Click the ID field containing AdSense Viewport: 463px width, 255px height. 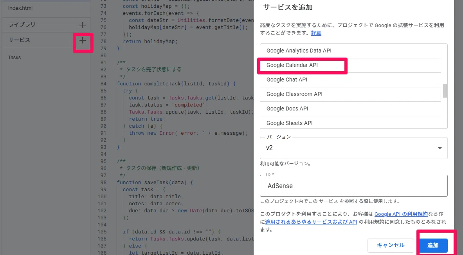click(x=353, y=186)
